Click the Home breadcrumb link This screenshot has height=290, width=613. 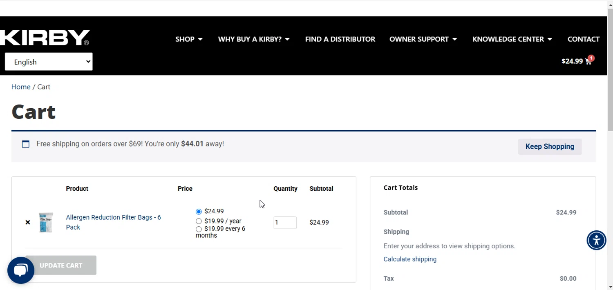click(21, 87)
